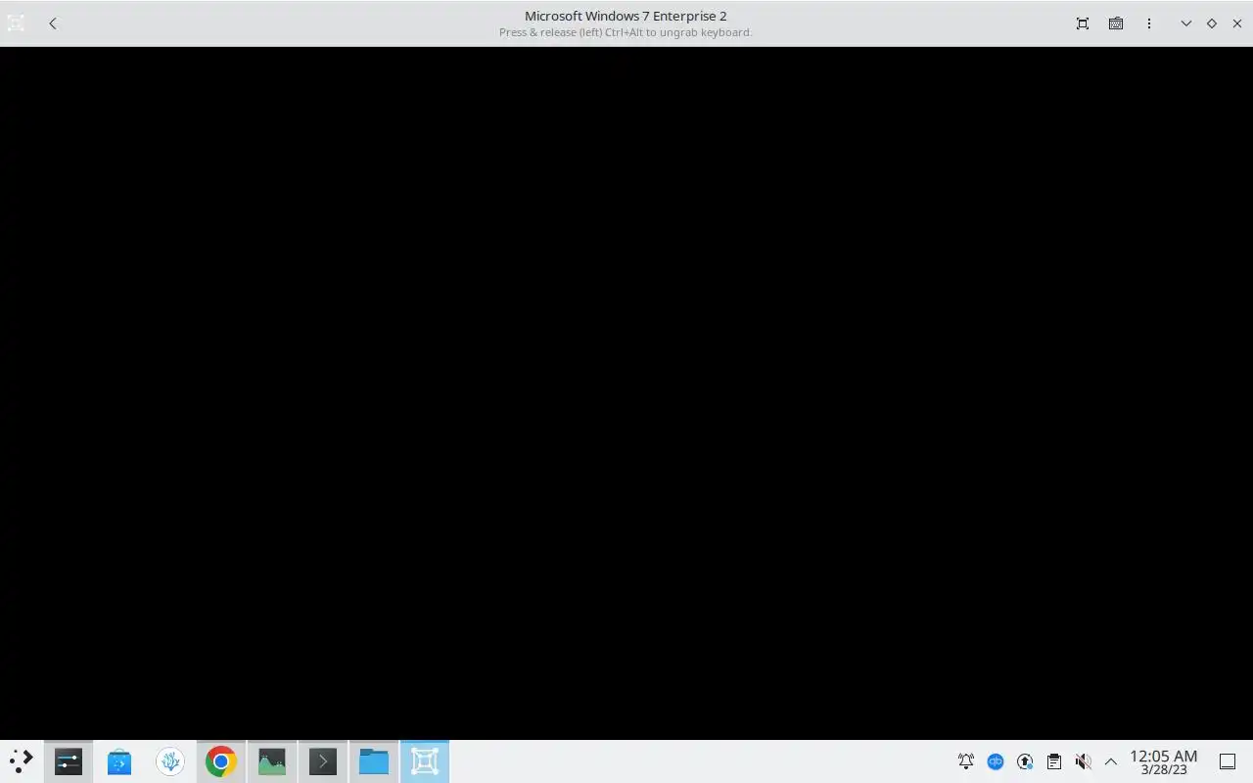Open the clipboard tray icon

(1054, 761)
